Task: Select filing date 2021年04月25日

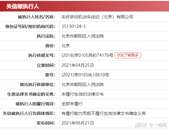Action: tap(78, 65)
